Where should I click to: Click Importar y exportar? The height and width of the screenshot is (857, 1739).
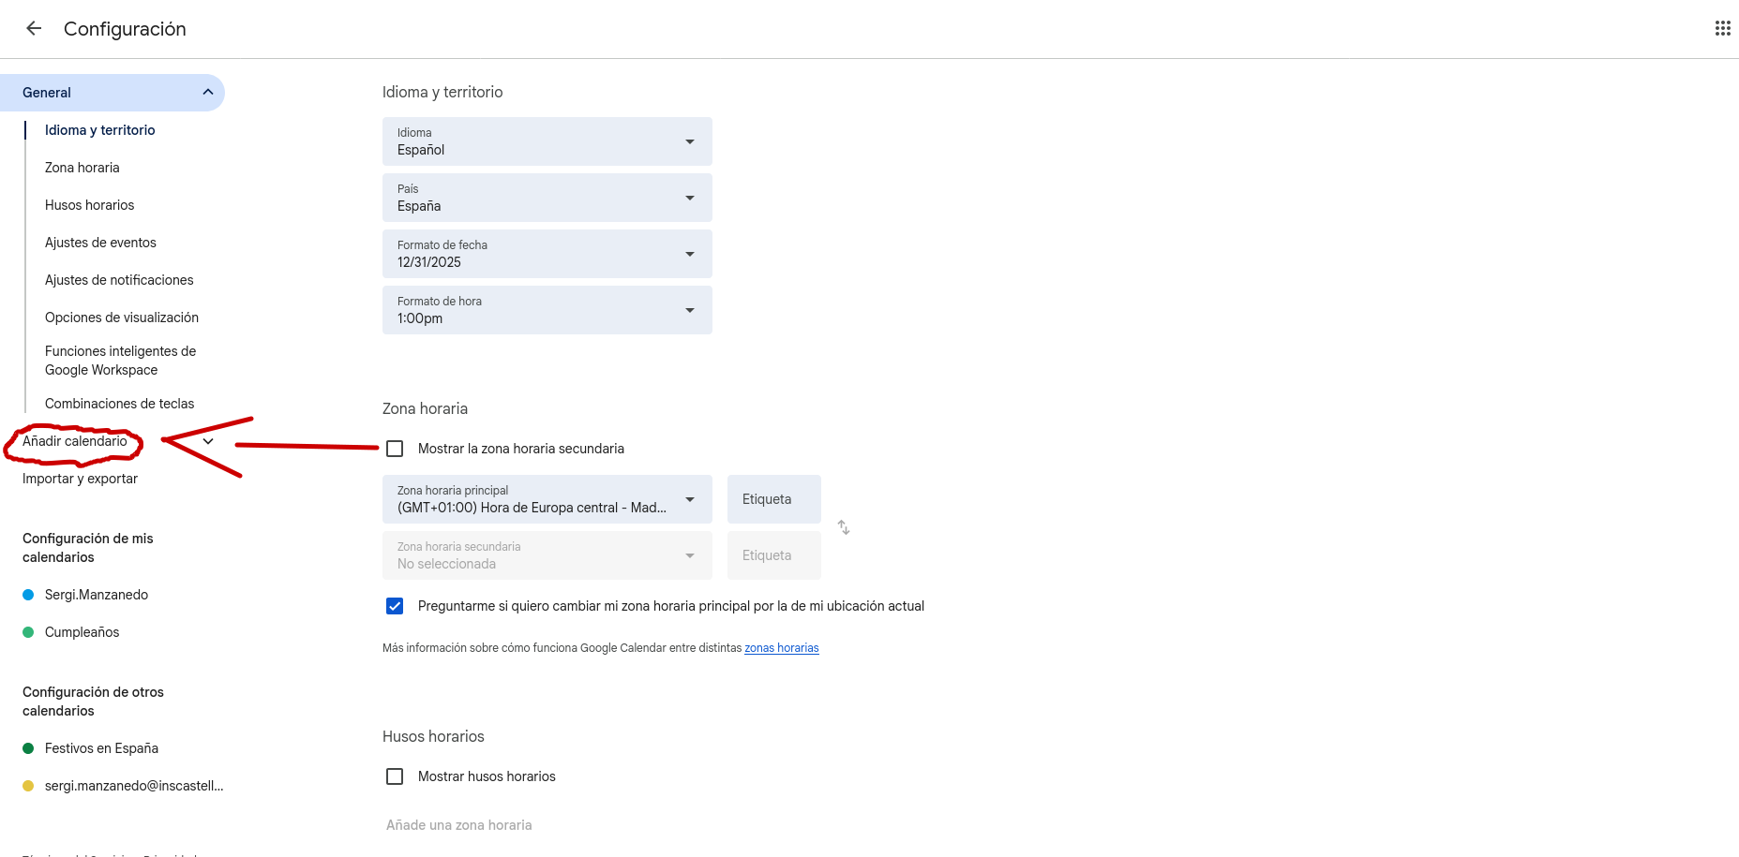80,479
